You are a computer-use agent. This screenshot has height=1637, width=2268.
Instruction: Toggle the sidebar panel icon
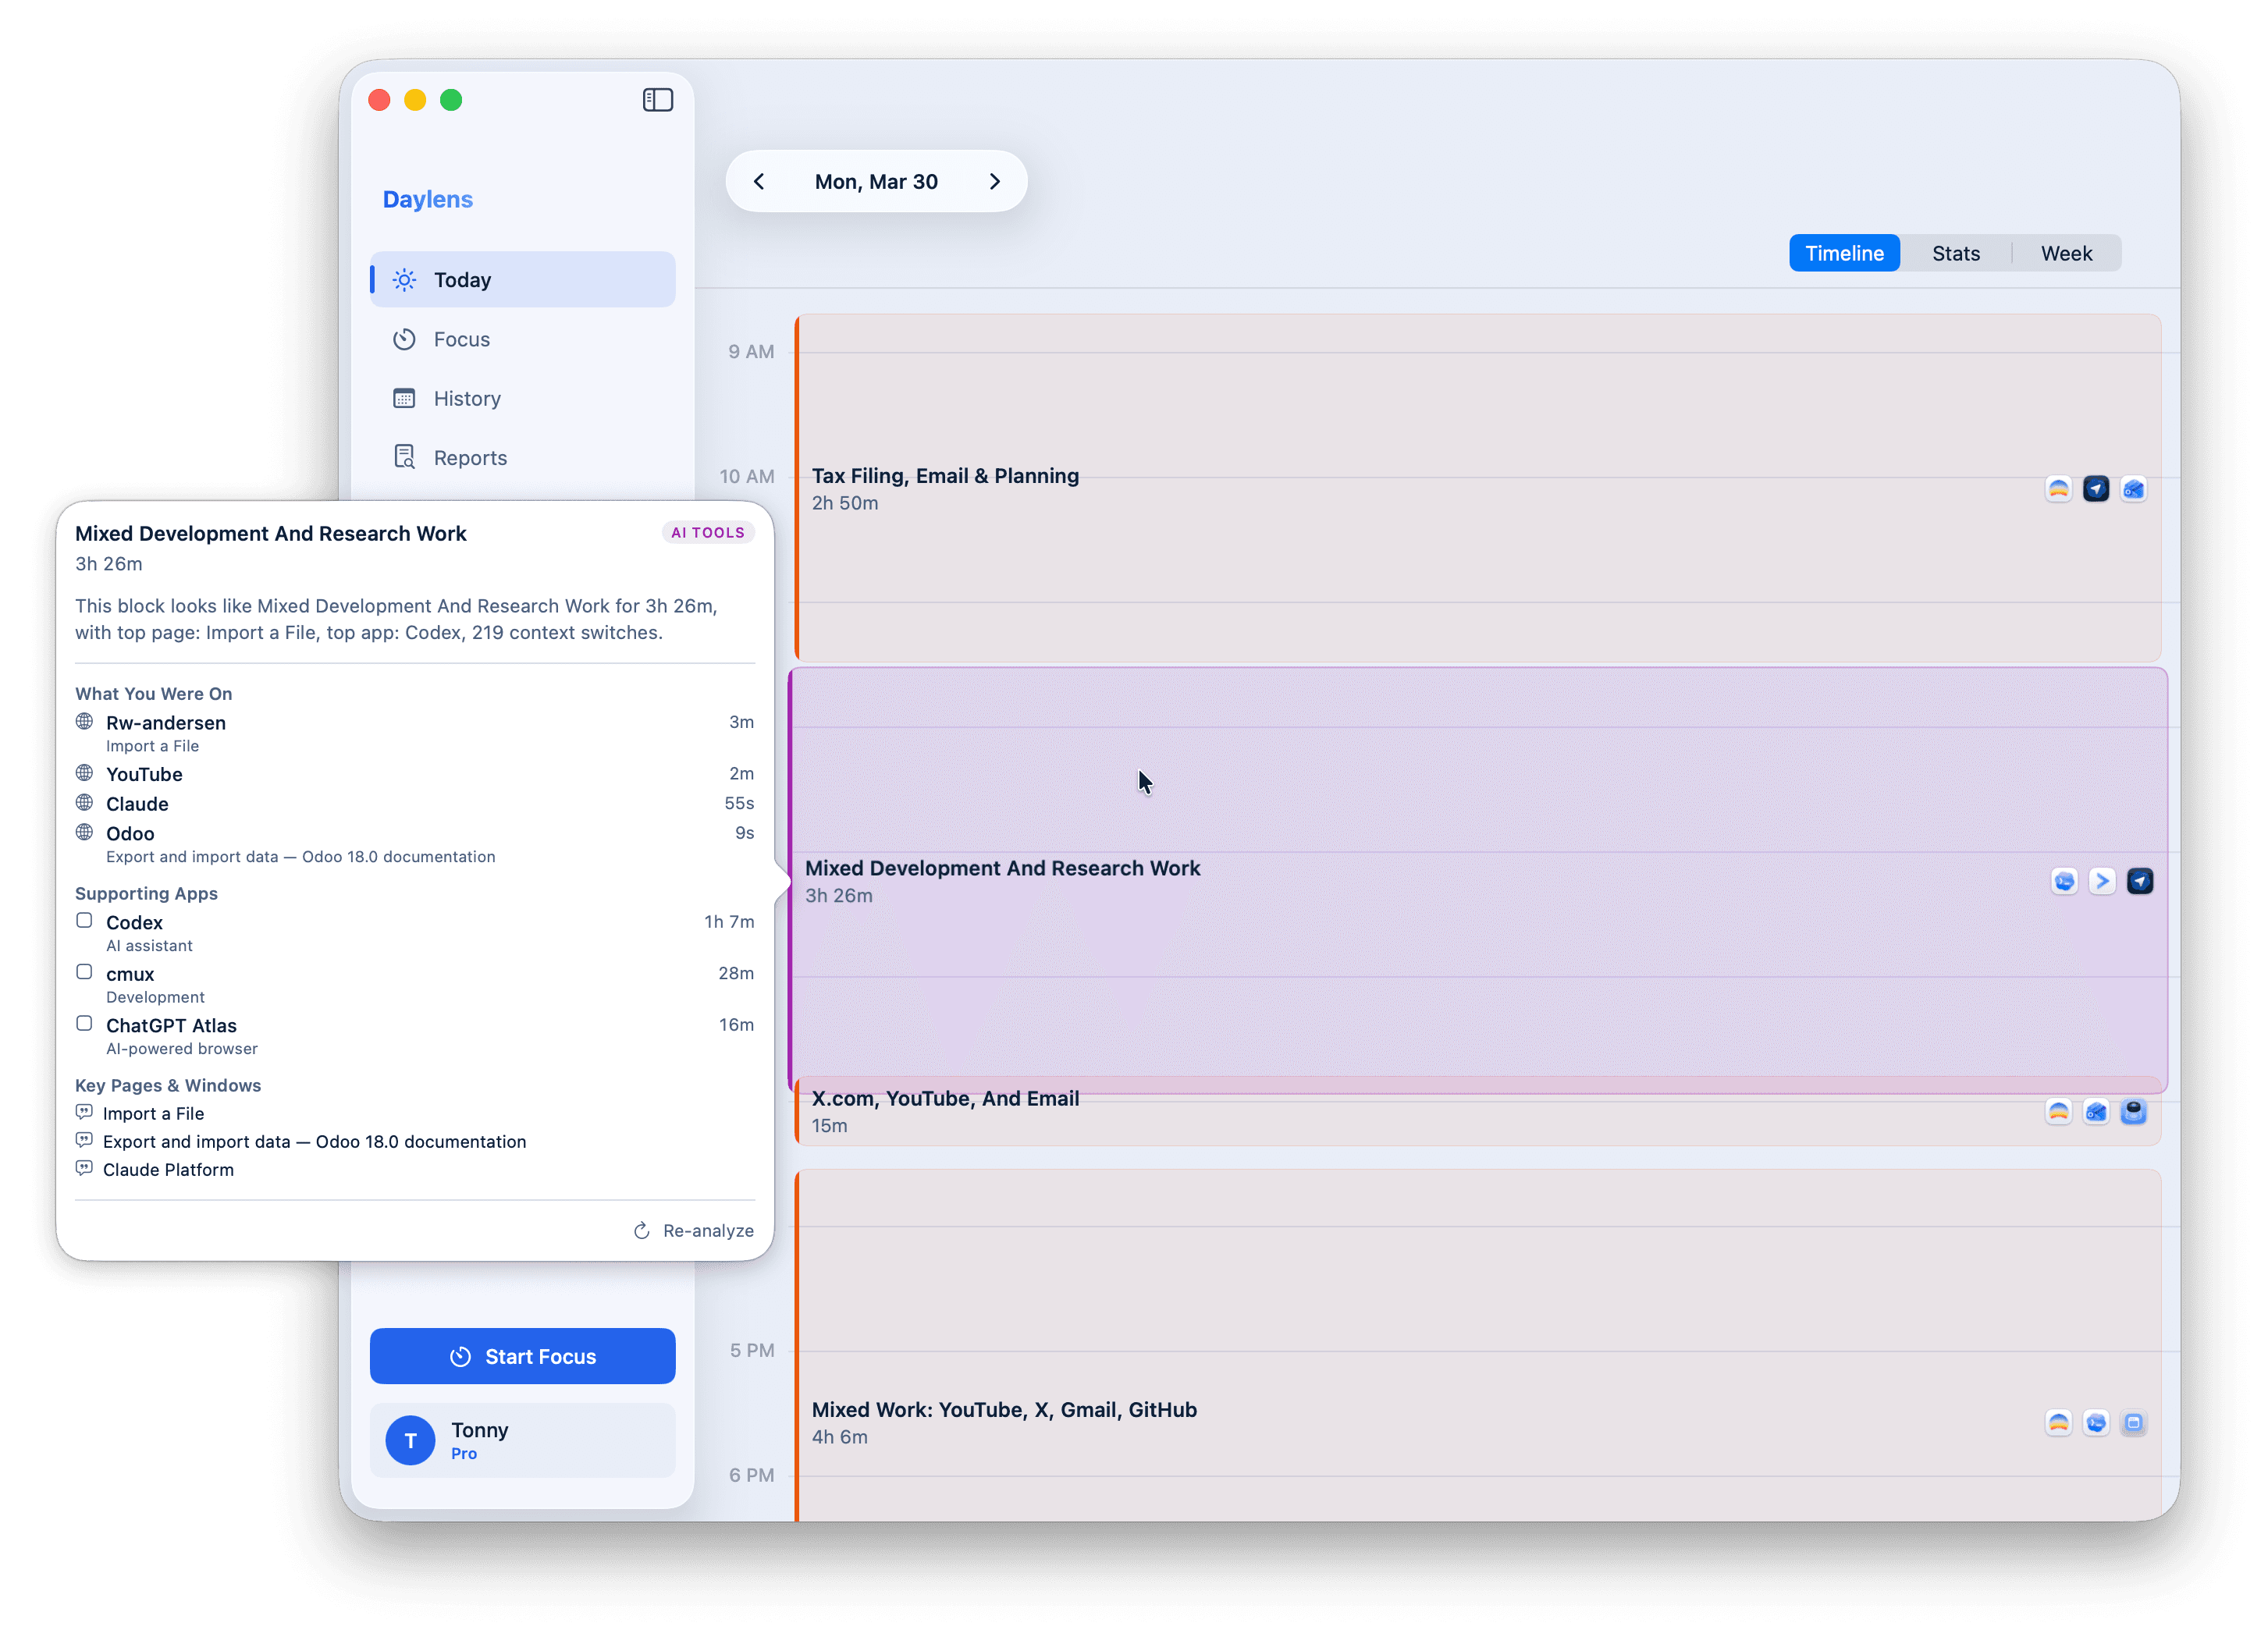tap(657, 100)
